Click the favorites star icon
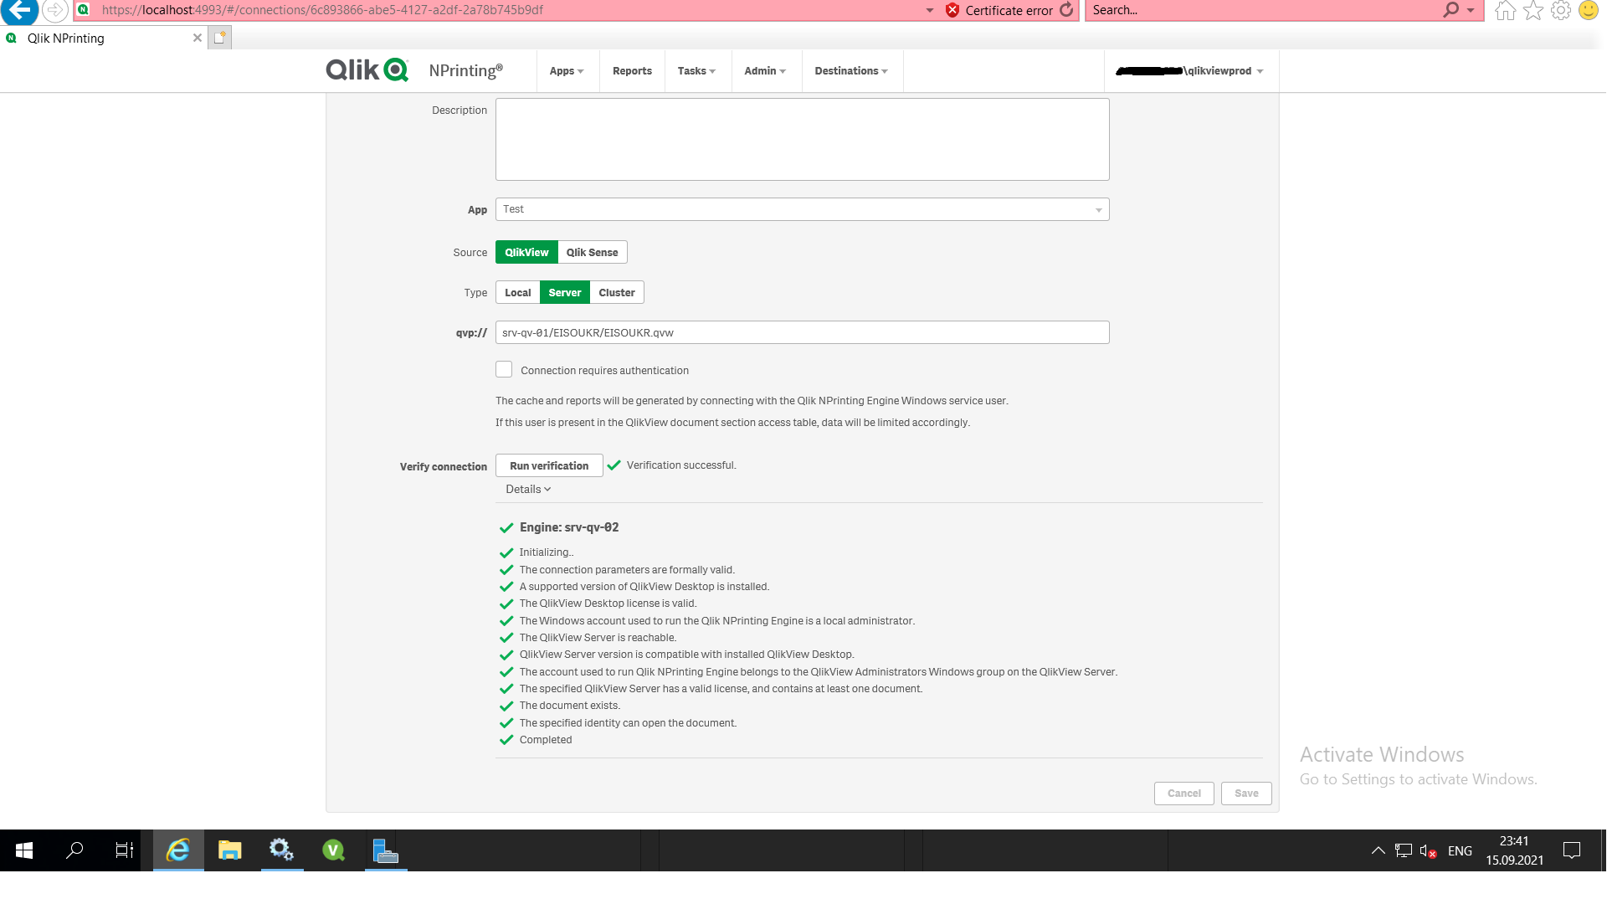Viewport: 1607px width, 904px height. pos(1533,10)
